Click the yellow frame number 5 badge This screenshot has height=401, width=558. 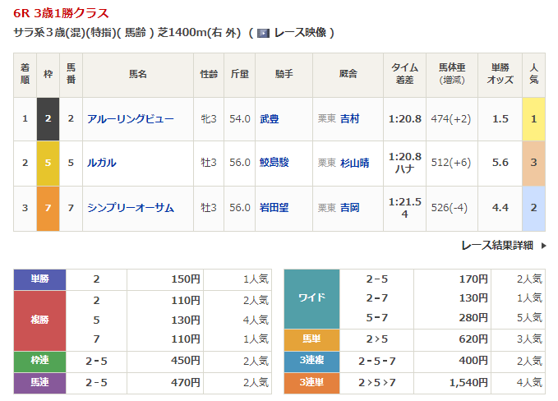(x=48, y=163)
